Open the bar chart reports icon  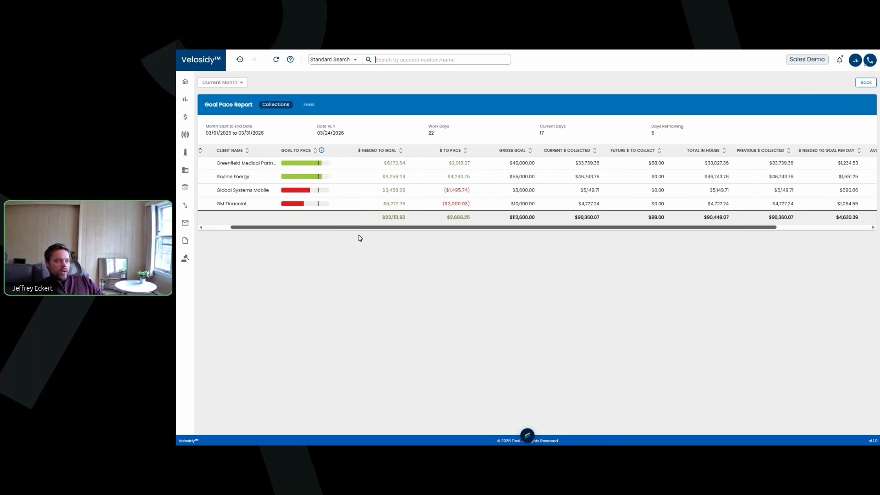pos(185,99)
